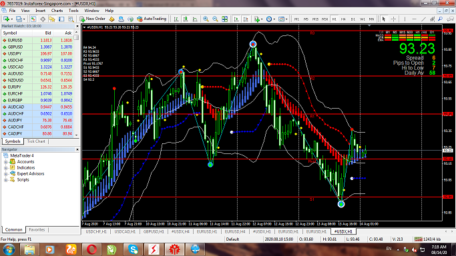Open the GBPUSD,H1 chart tab
The height and width of the screenshot is (256, 456).
154,231
